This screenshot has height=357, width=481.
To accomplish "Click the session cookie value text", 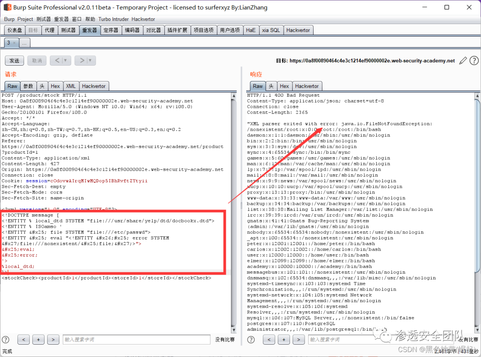I will pos(99,181).
